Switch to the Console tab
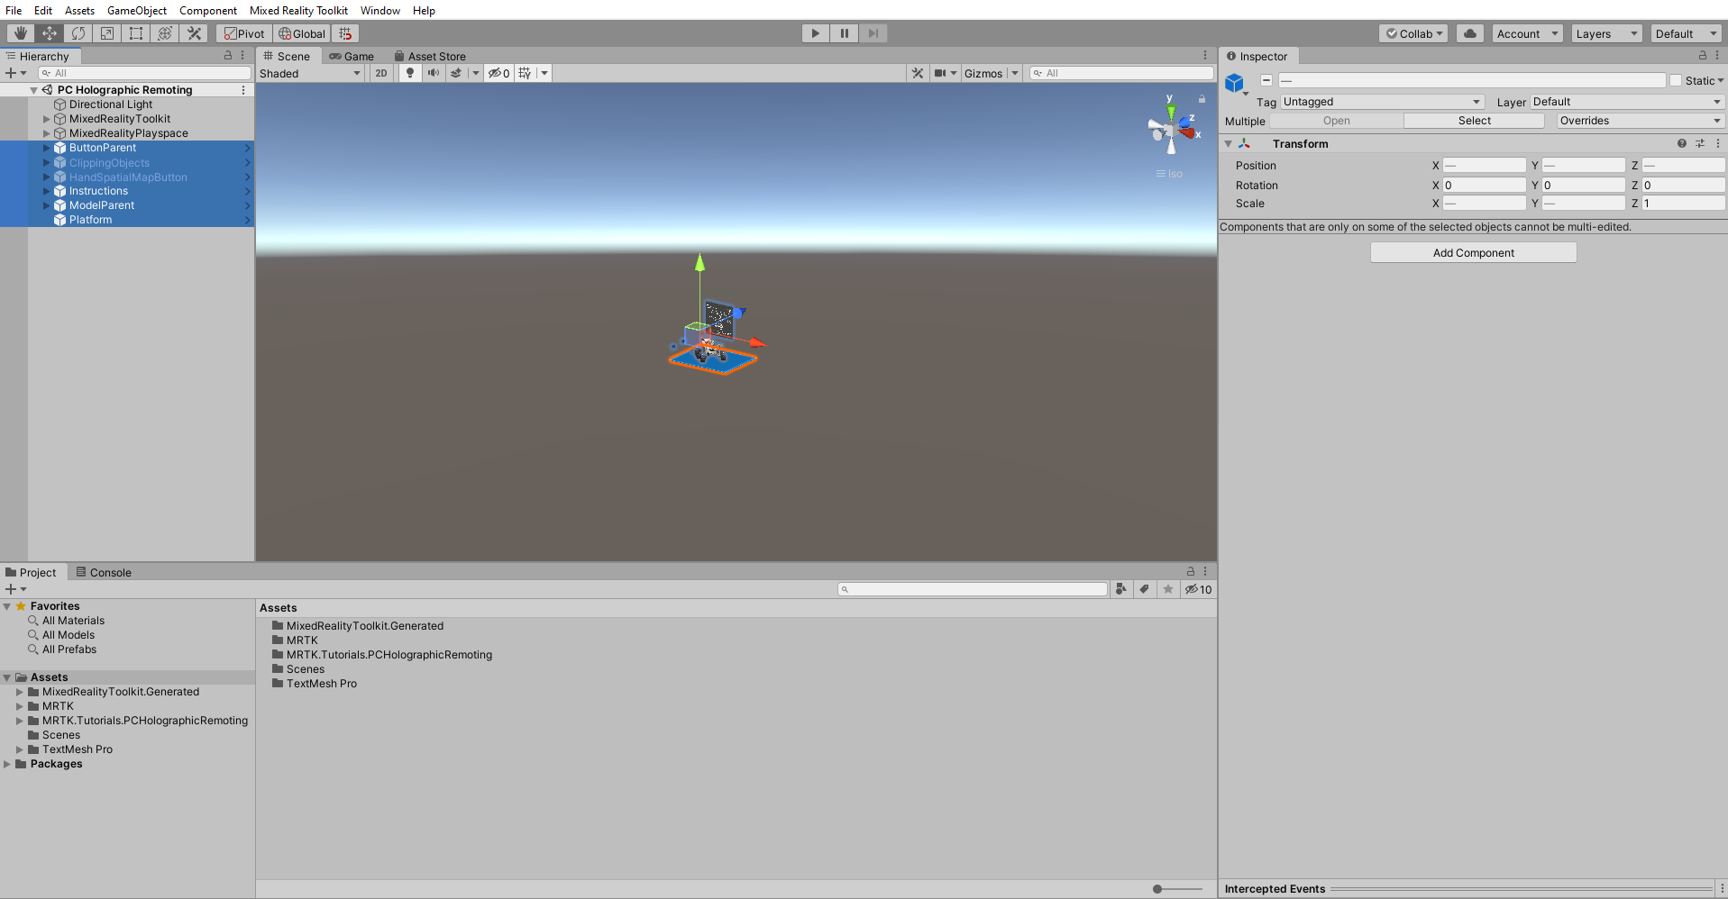The height and width of the screenshot is (899, 1728). pyautogui.click(x=104, y=572)
